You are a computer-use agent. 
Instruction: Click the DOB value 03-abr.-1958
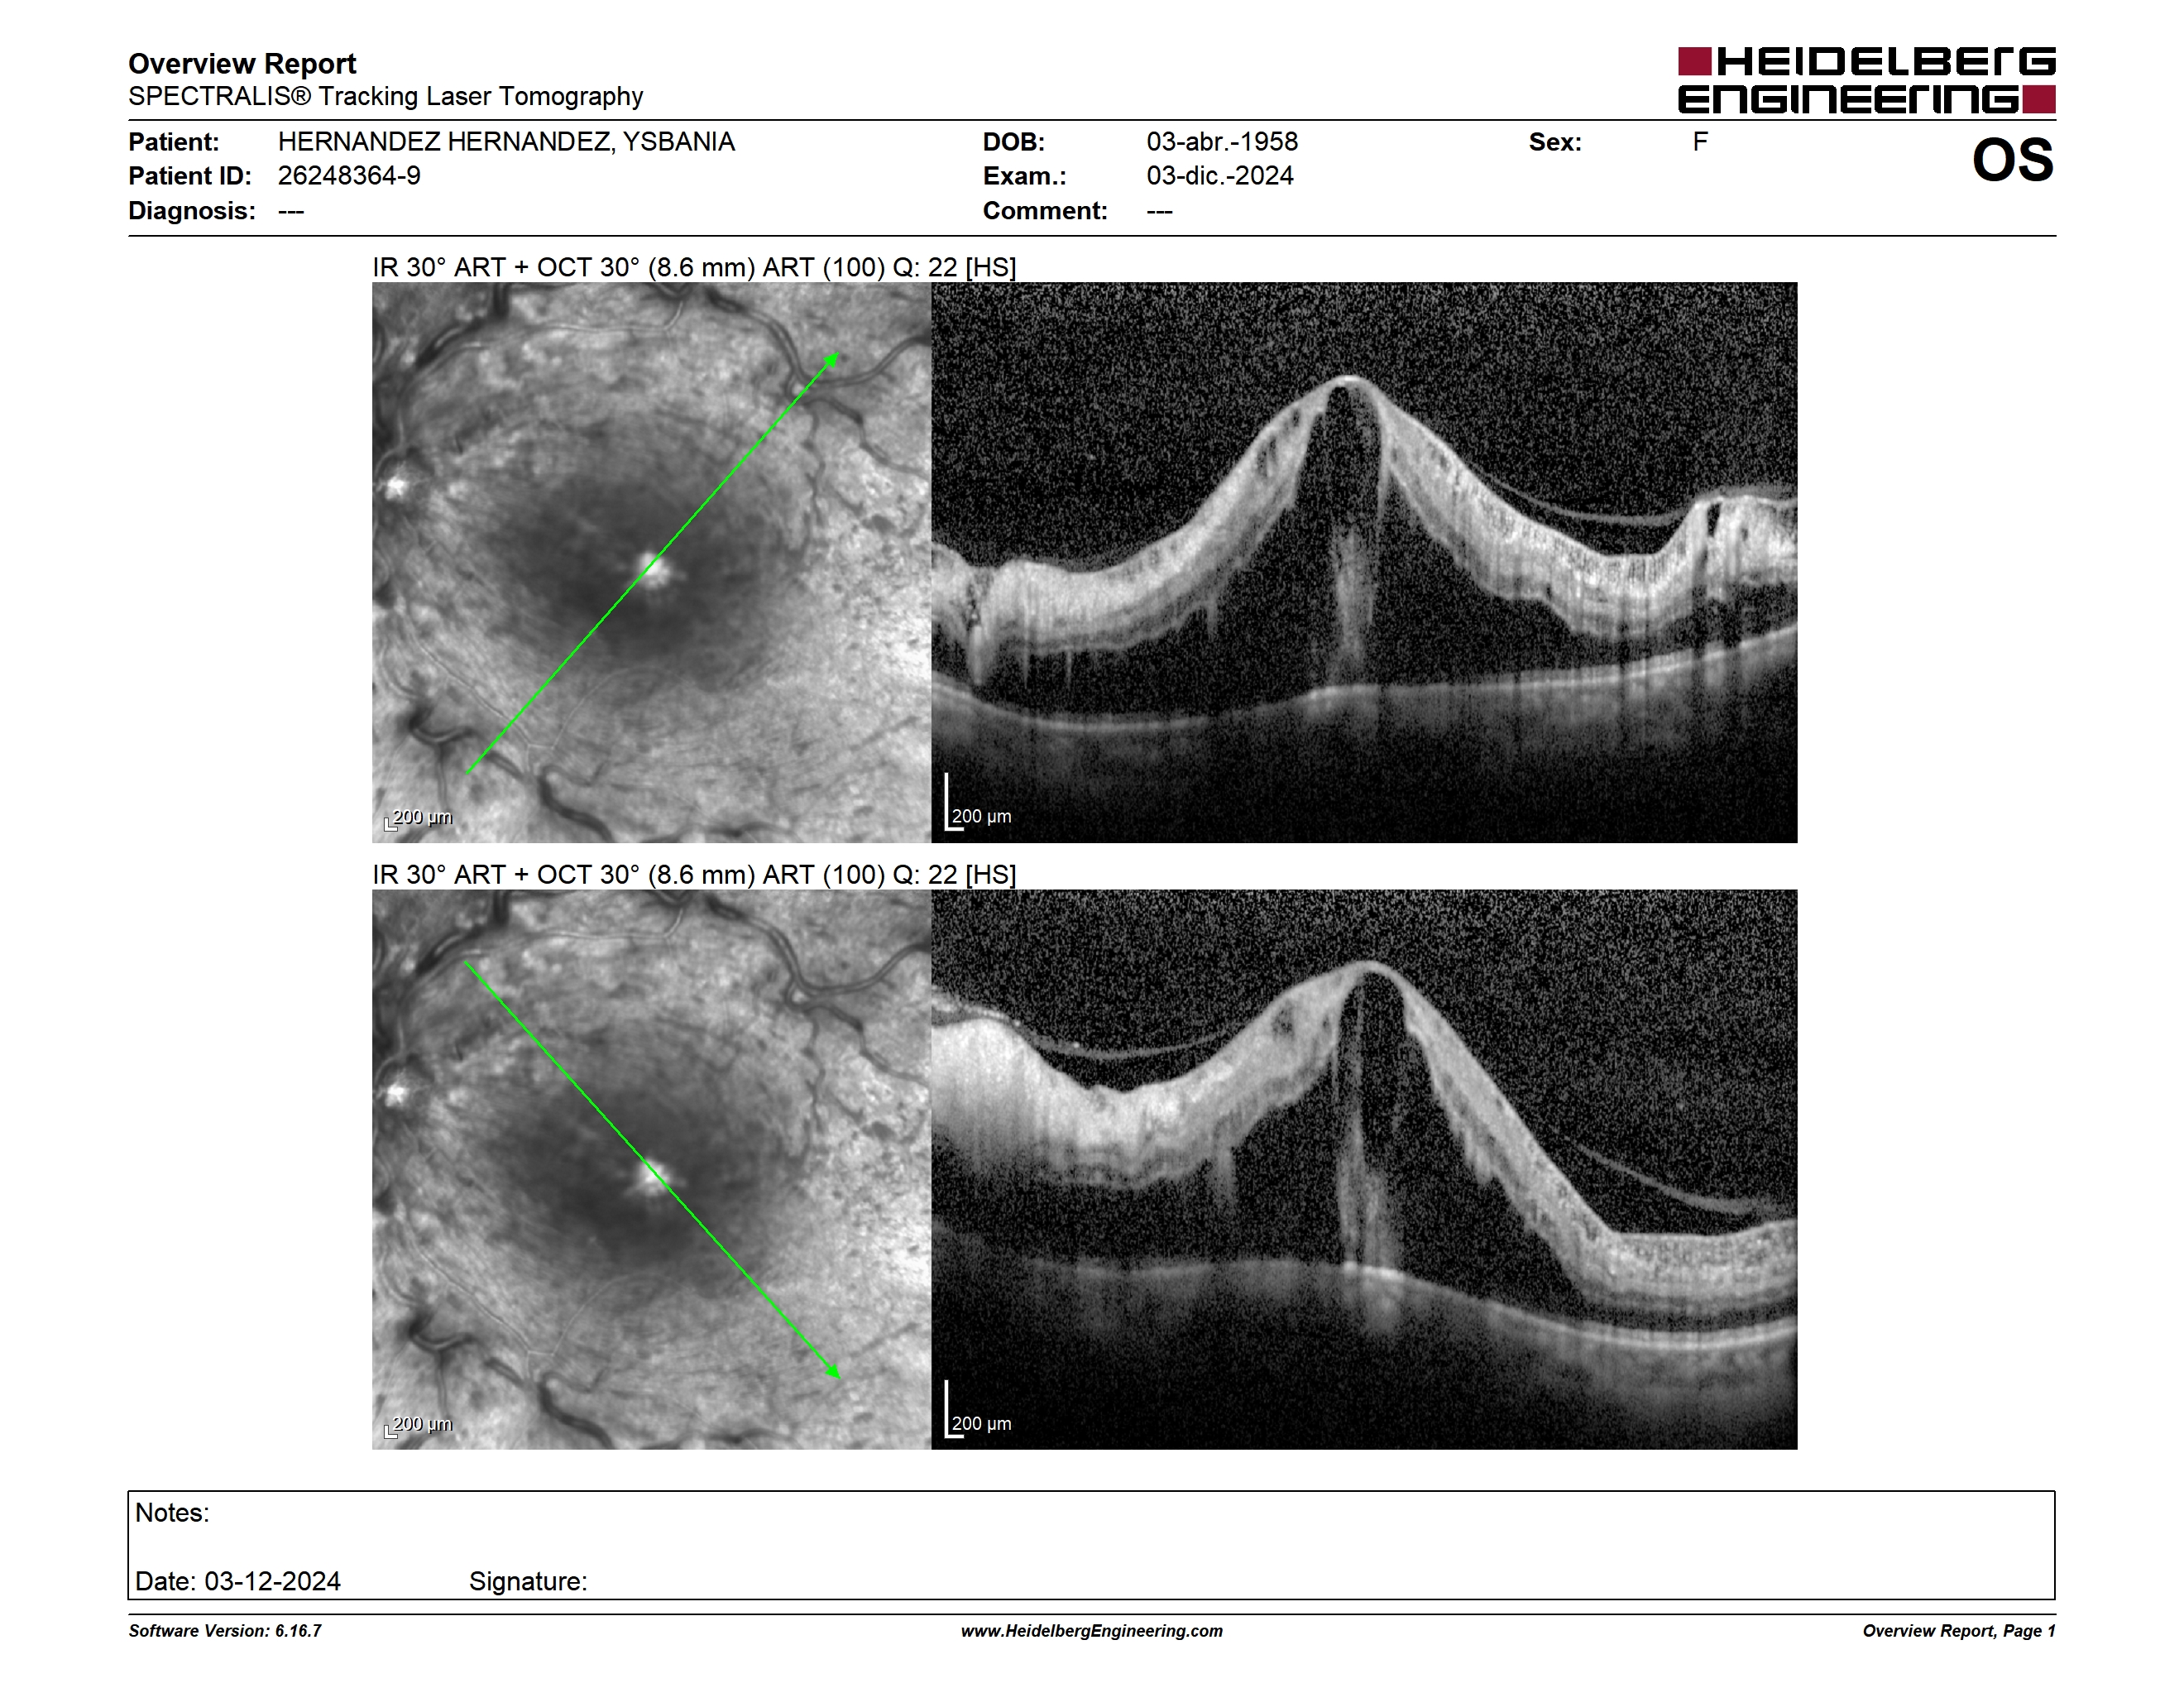tap(1222, 142)
